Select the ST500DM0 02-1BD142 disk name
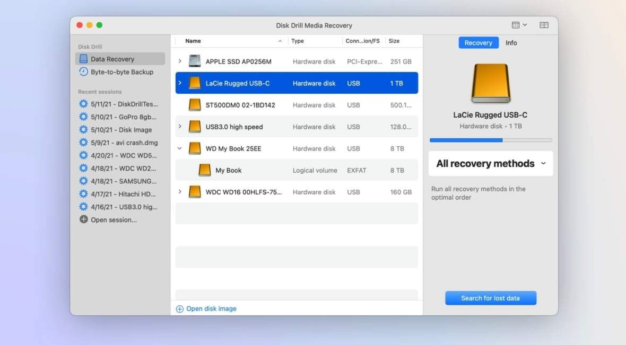Screen dimensions: 626x345 click(240, 105)
